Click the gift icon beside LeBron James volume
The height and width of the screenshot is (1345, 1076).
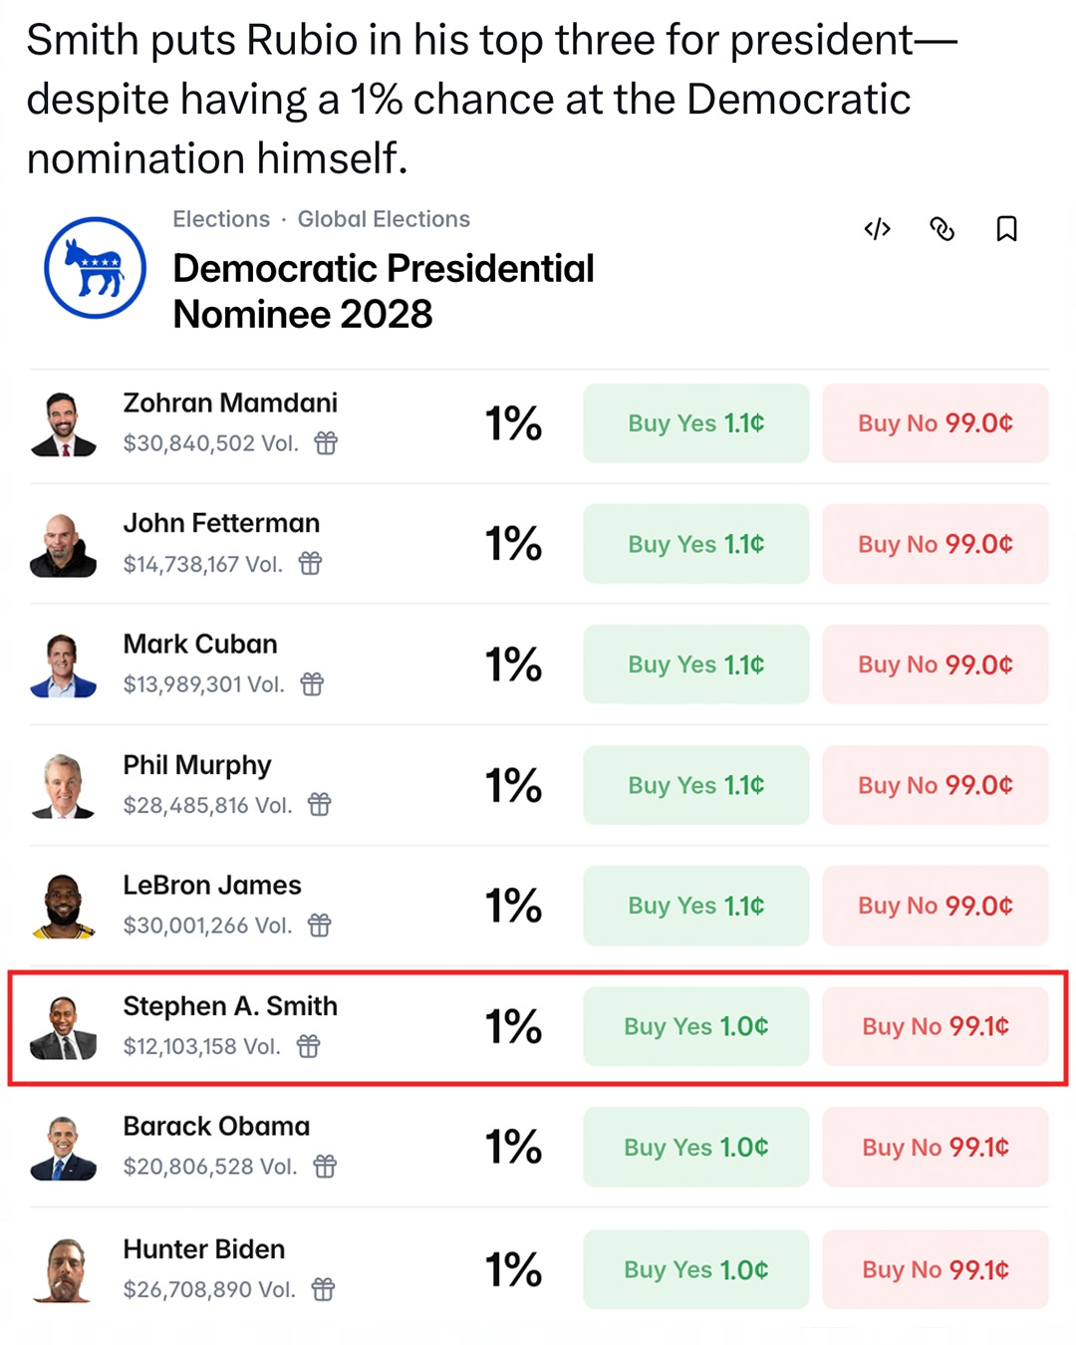click(319, 926)
